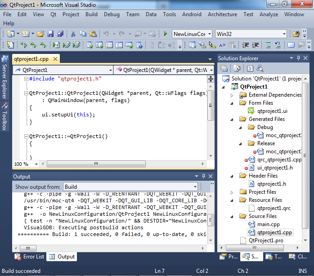Viewport: 314px width, 276px height.
Task: Switch to the Cl... Class View tab
Action: tap(297, 257)
